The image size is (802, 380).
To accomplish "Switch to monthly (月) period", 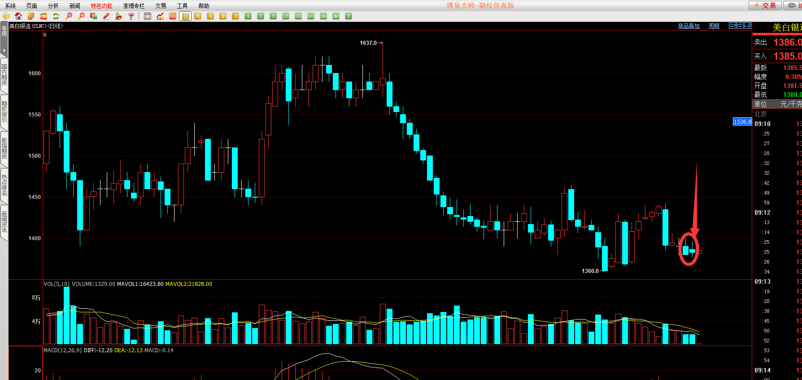I will click(x=210, y=16).
